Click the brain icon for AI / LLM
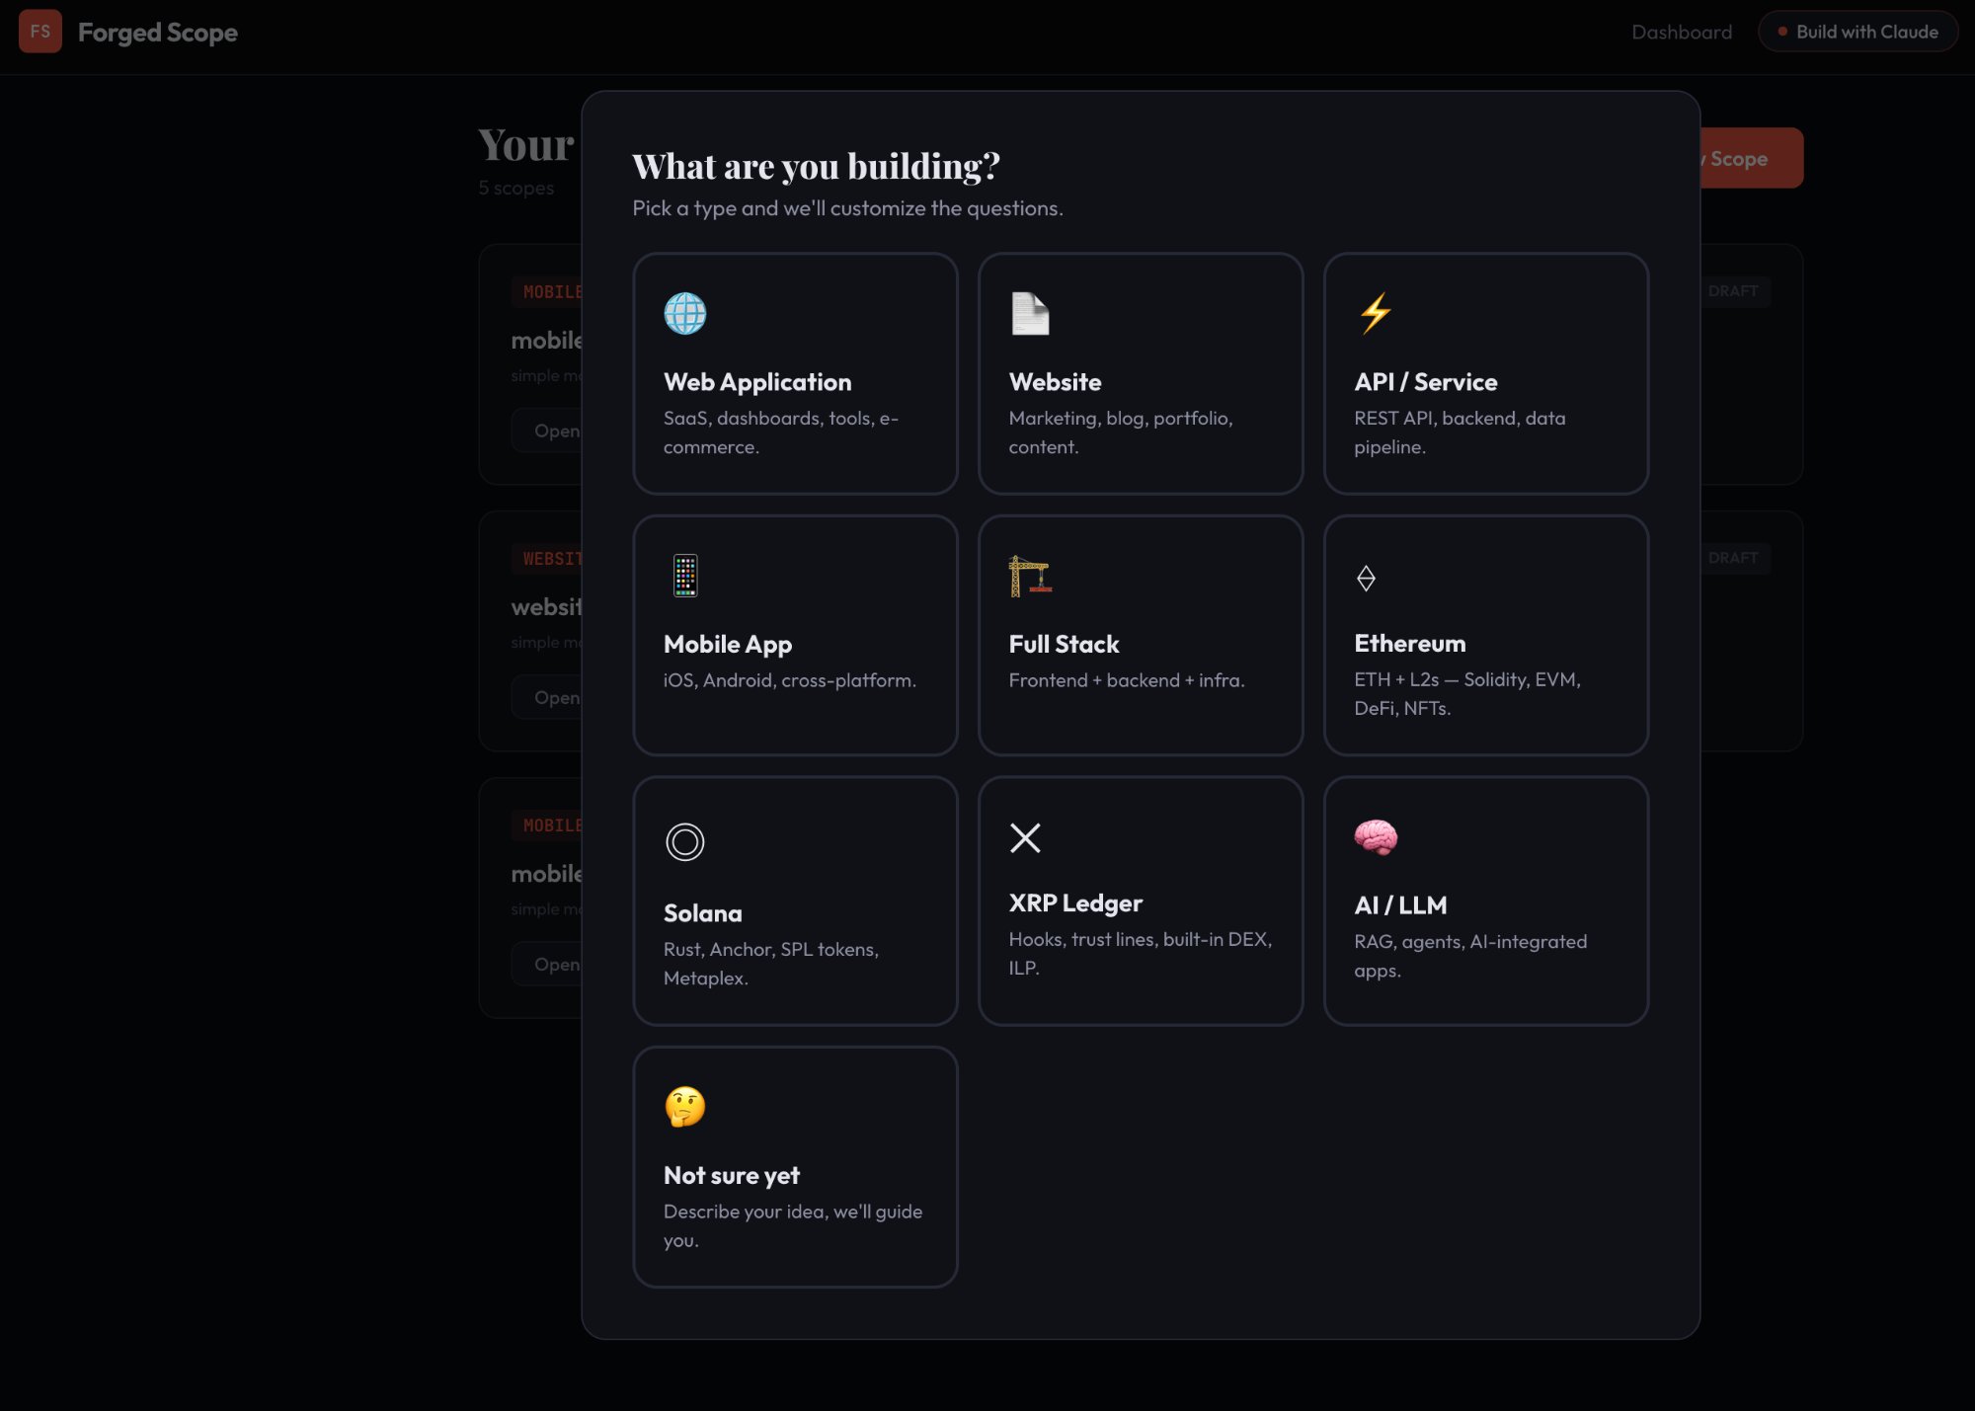Viewport: 1975px width, 1411px height. 1376,837
